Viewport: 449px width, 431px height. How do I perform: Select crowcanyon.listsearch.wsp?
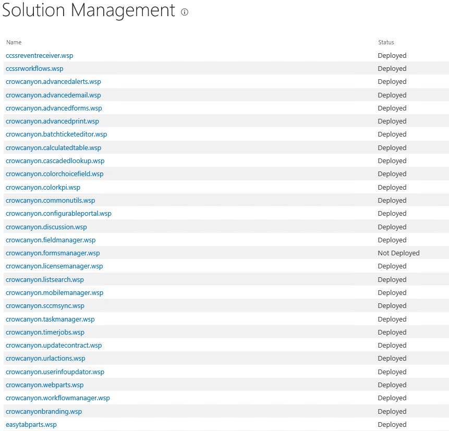pos(45,280)
